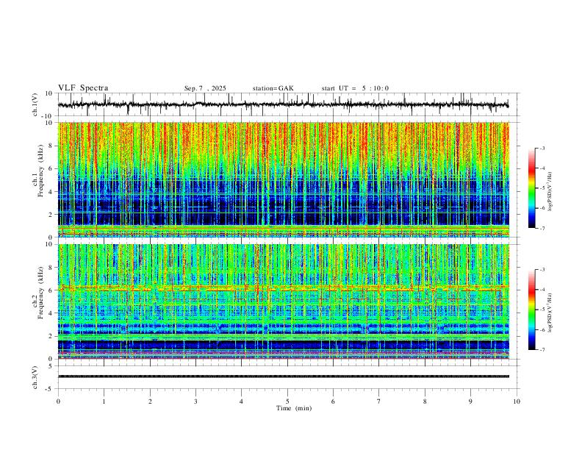The height and width of the screenshot is (450, 582).
Task: Click the lower PSD color bar
Action: [531, 310]
